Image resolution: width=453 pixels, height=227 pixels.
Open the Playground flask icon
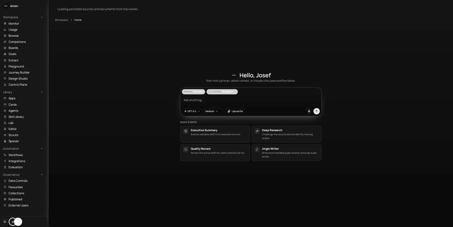[5, 66]
